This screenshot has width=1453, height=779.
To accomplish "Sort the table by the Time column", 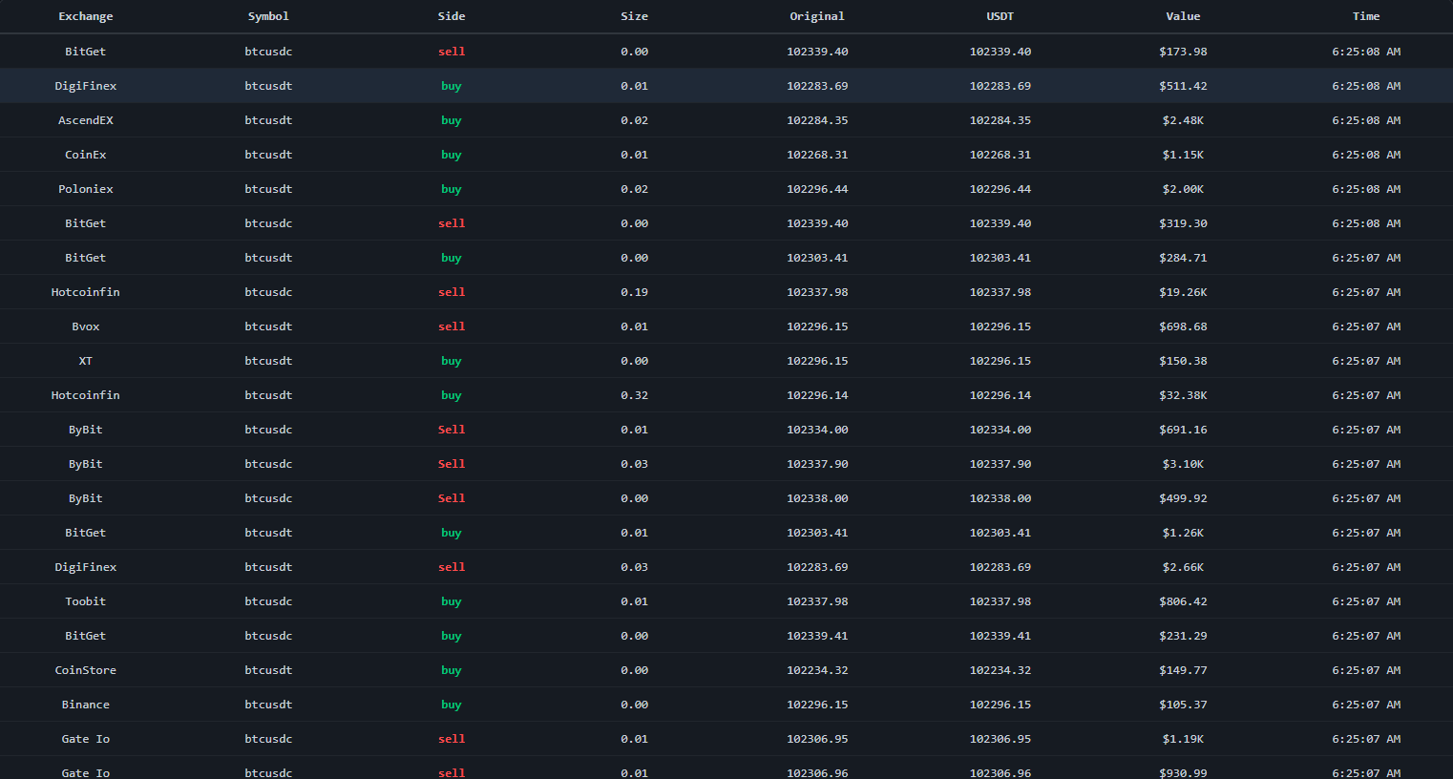I will click(1365, 16).
